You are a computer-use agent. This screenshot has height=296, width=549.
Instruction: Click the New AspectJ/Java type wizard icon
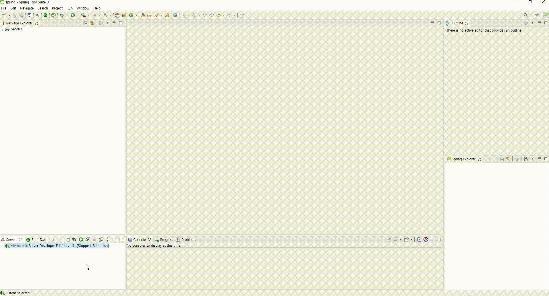click(117, 15)
